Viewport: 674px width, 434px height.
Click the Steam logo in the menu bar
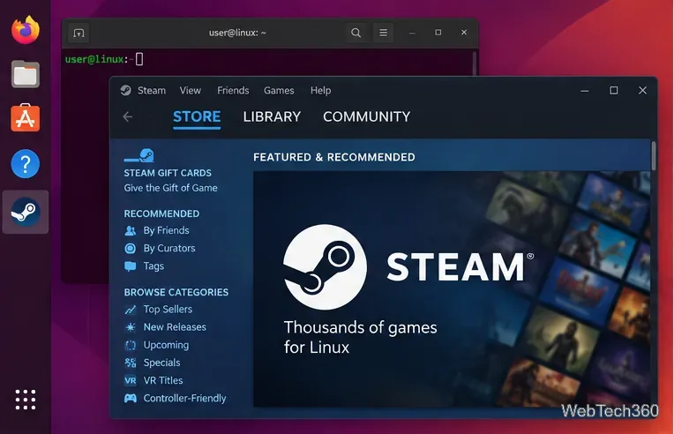click(x=125, y=90)
